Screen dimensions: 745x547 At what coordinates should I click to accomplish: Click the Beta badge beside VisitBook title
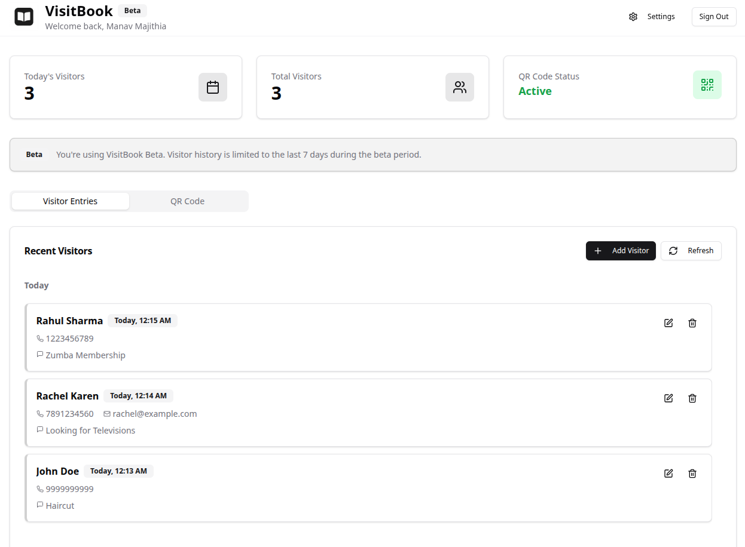coord(132,11)
